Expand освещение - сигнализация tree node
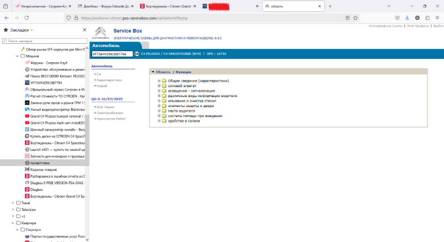 (159, 90)
